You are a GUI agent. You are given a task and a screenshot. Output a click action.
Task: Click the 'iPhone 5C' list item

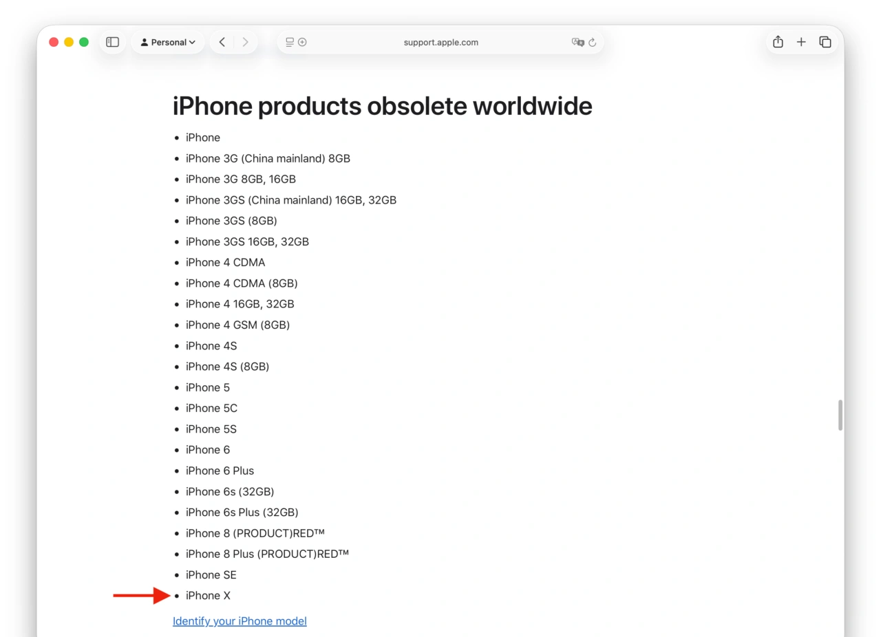[x=211, y=409]
